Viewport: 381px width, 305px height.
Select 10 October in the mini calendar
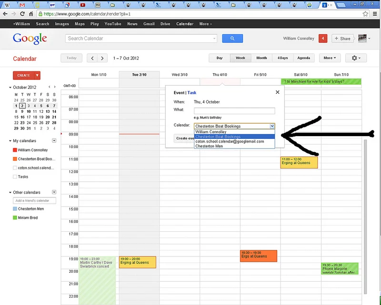click(29, 111)
